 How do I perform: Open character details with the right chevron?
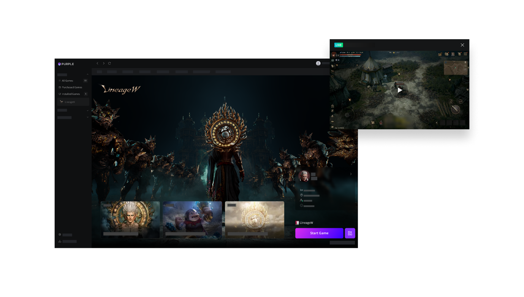point(351,174)
